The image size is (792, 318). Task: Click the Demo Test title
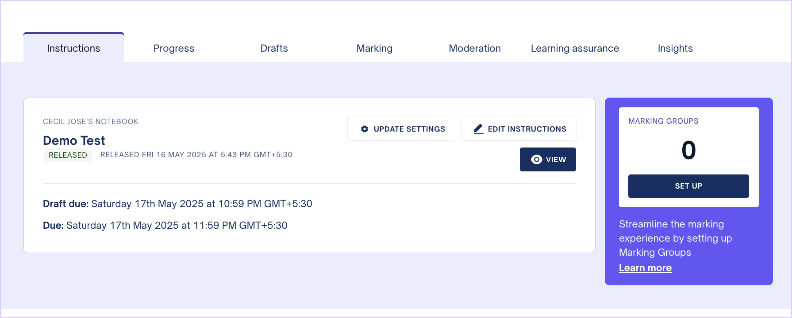click(x=74, y=140)
